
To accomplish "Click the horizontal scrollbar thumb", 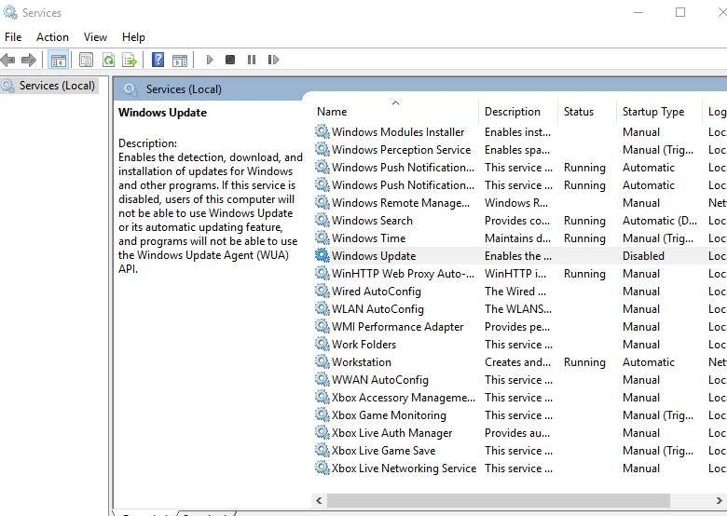I will (499, 500).
